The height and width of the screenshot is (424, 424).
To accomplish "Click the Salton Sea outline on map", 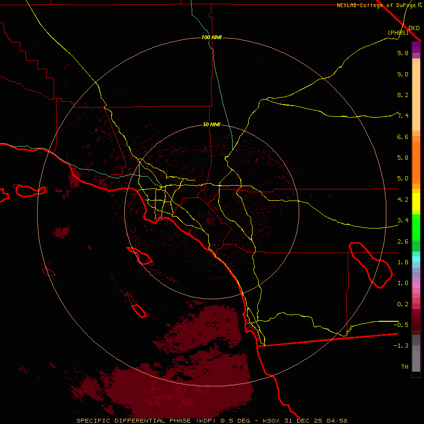I will (370, 265).
